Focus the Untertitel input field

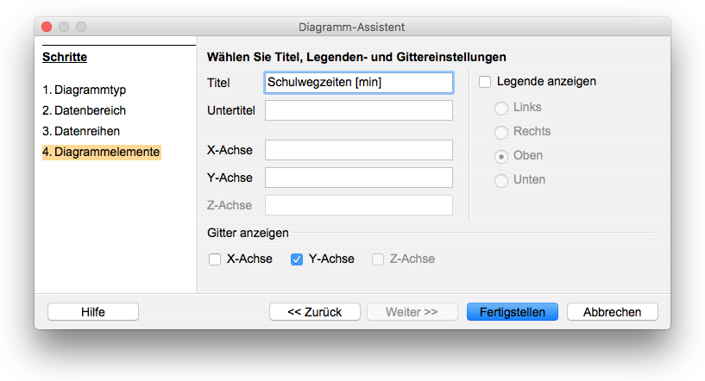click(x=359, y=110)
